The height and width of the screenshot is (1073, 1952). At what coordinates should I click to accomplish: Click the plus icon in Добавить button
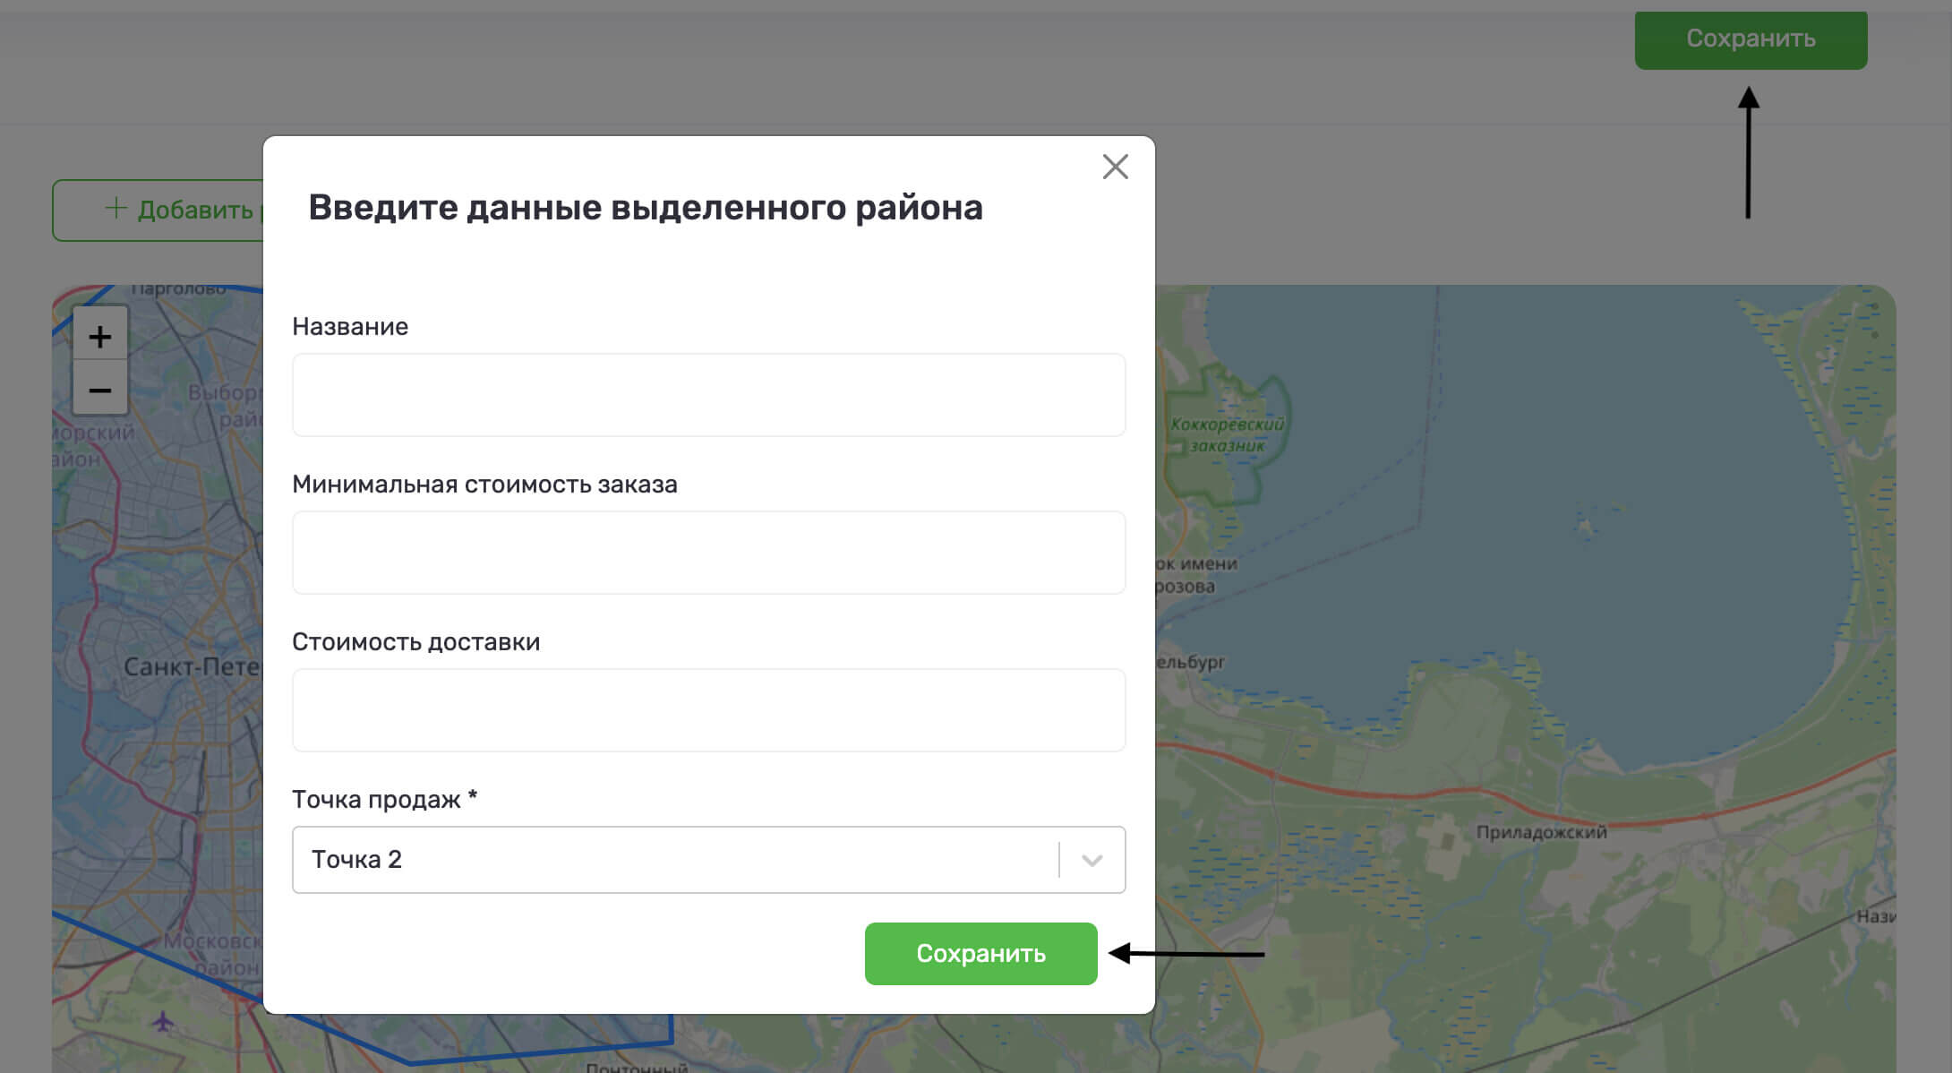[116, 209]
